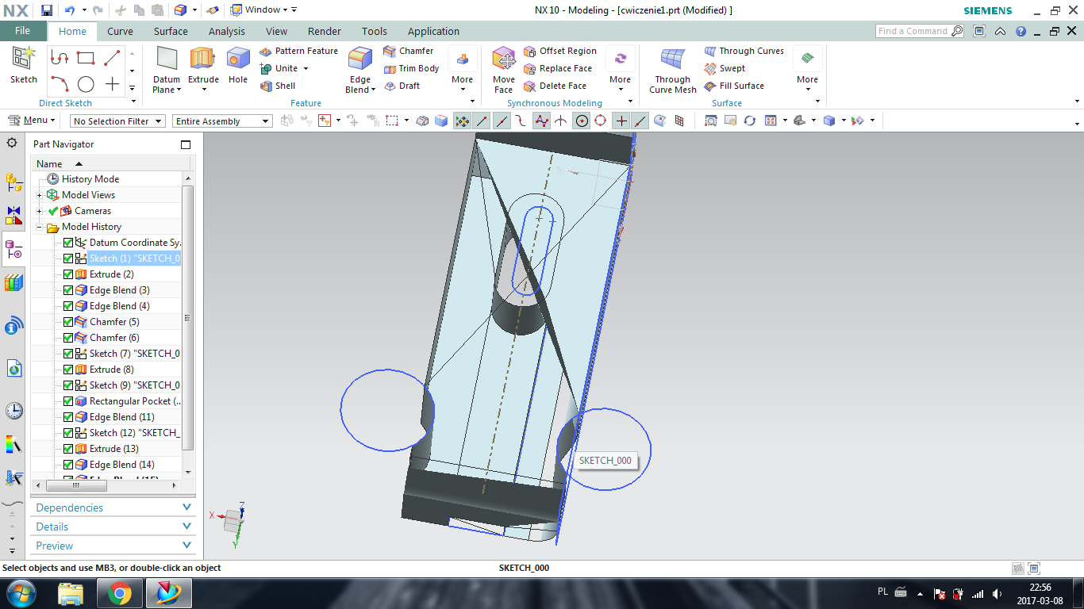Screen dimensions: 1084x609
Task: Click the blue Help question mark icon
Action: [x=1021, y=32]
